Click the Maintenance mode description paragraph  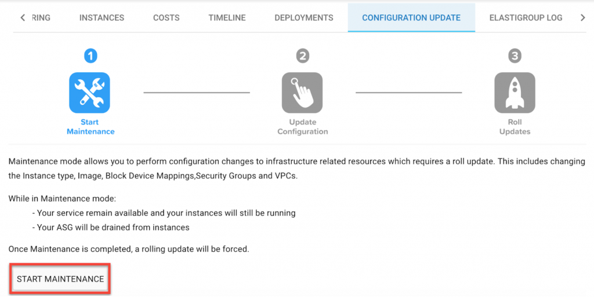point(296,168)
